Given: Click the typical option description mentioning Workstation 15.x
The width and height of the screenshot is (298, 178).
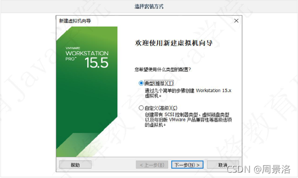Looking at the screenshot, I should coord(188,93).
